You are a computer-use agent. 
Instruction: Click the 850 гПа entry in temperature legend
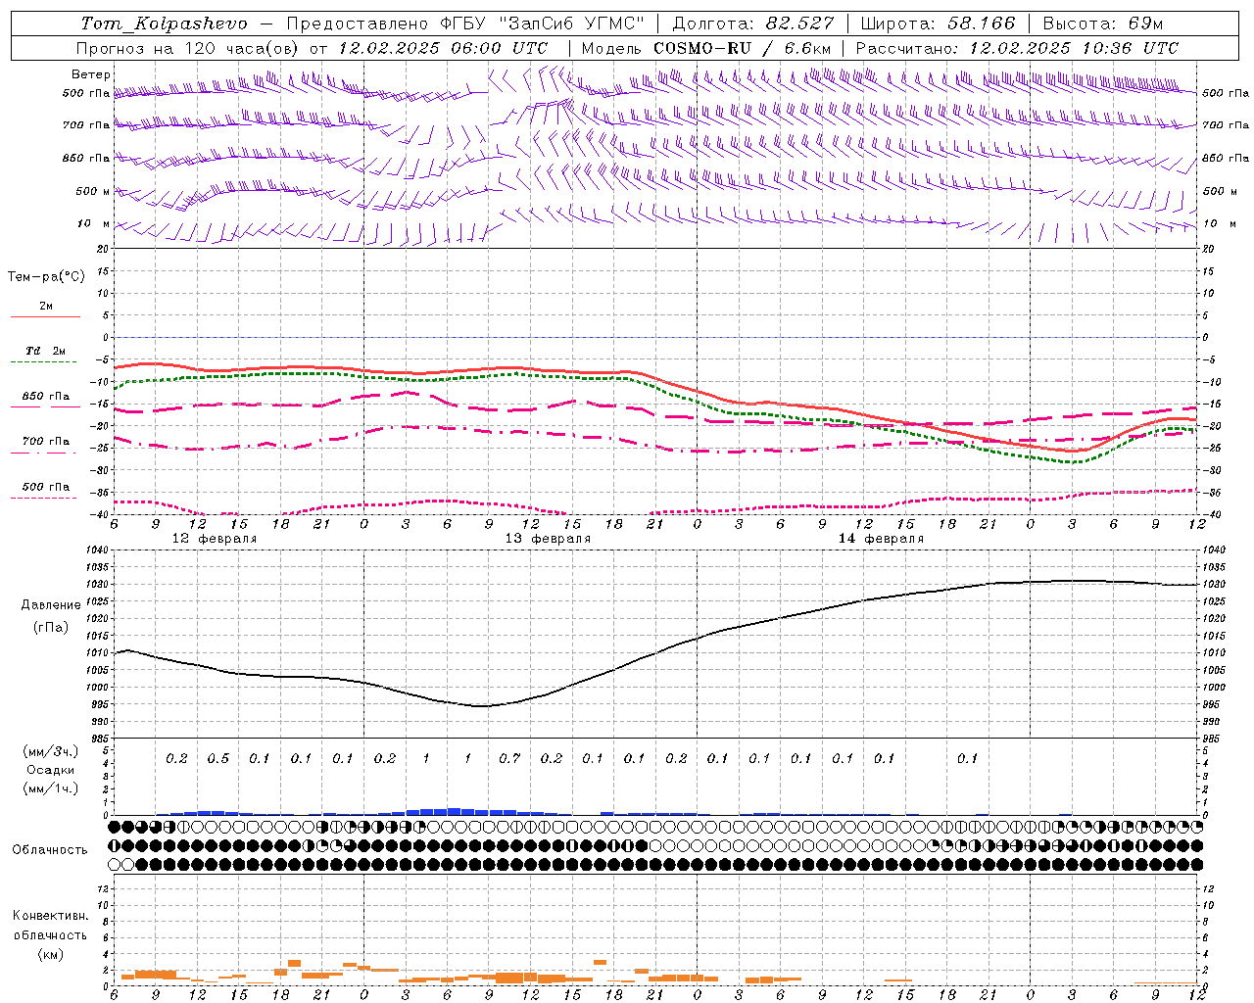click(x=46, y=397)
